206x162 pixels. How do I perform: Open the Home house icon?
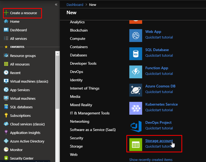[6, 21]
